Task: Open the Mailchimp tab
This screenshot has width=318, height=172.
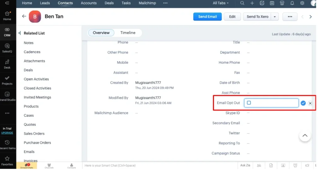Action: (x=147, y=3)
